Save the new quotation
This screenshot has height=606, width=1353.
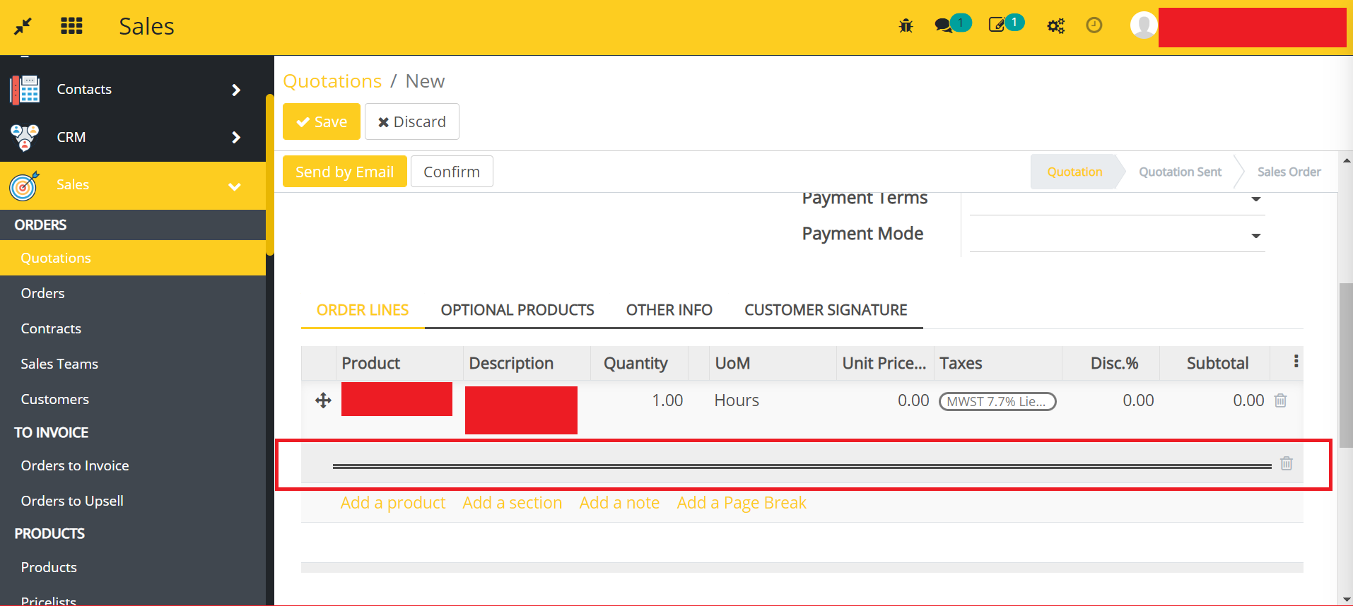[x=322, y=121]
